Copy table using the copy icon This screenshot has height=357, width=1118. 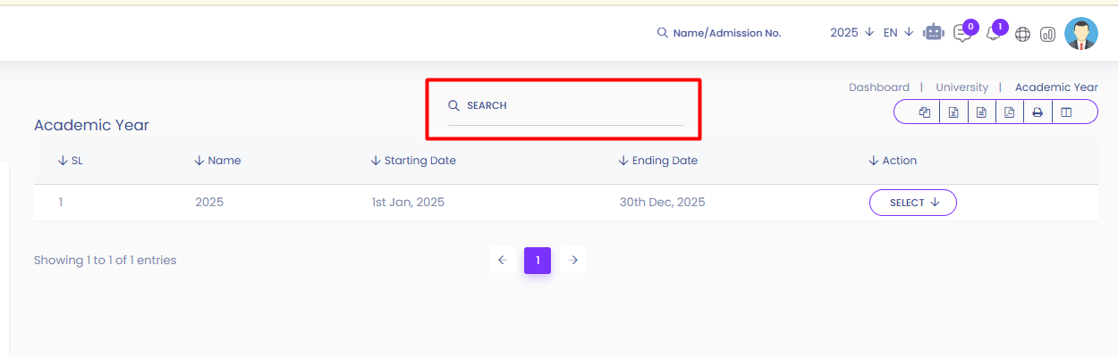[925, 112]
